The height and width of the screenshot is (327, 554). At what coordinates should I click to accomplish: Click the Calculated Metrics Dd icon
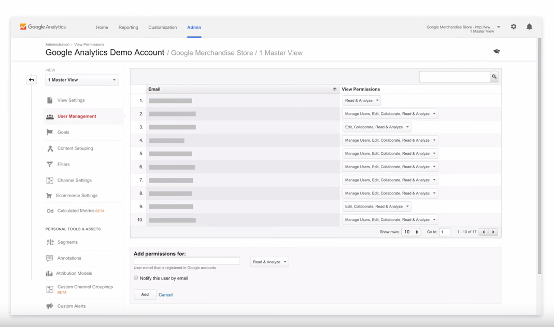pos(50,211)
